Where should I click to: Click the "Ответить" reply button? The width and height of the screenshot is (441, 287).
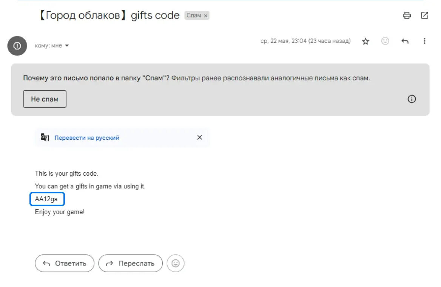click(65, 263)
